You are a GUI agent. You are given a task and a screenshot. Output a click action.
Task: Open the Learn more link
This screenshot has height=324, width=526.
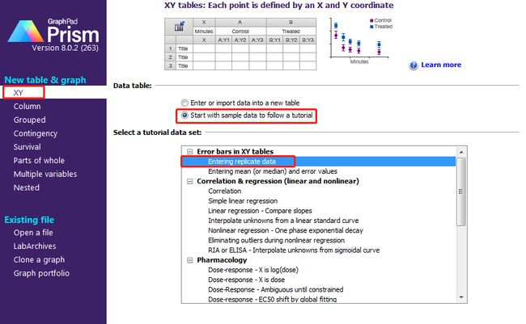click(x=441, y=65)
